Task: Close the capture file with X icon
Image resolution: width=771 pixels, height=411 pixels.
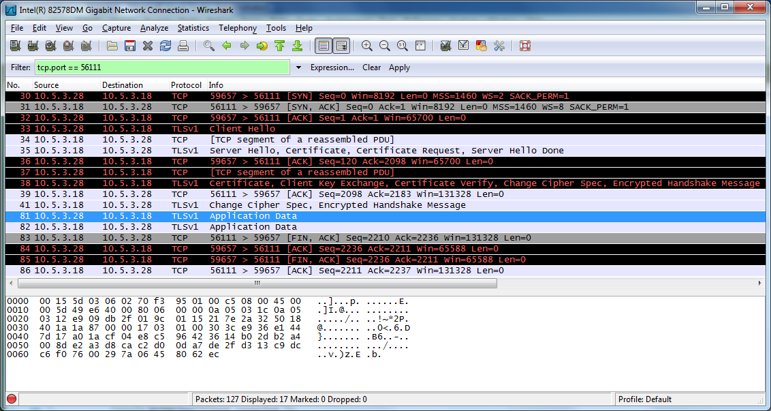Action: coord(148,46)
